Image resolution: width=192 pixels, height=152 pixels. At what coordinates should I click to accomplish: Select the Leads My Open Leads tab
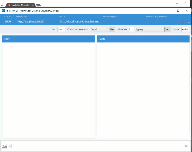20,5
